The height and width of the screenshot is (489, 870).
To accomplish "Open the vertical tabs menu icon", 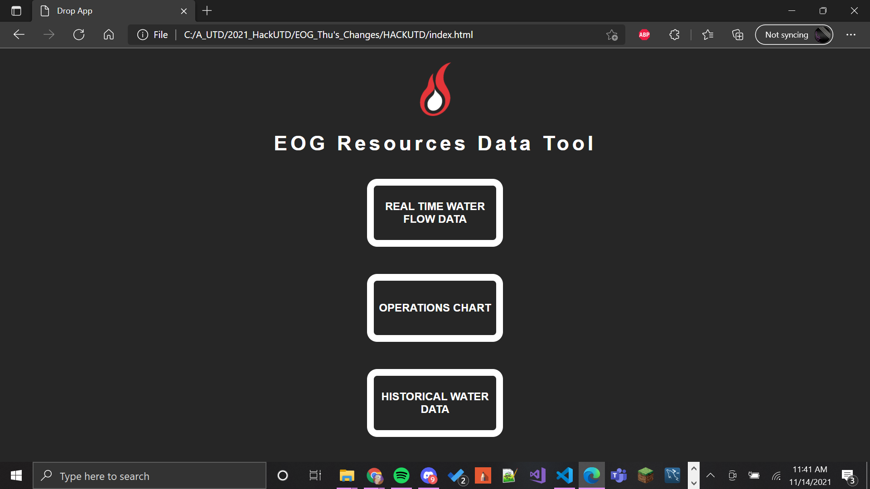I will 16,11.
